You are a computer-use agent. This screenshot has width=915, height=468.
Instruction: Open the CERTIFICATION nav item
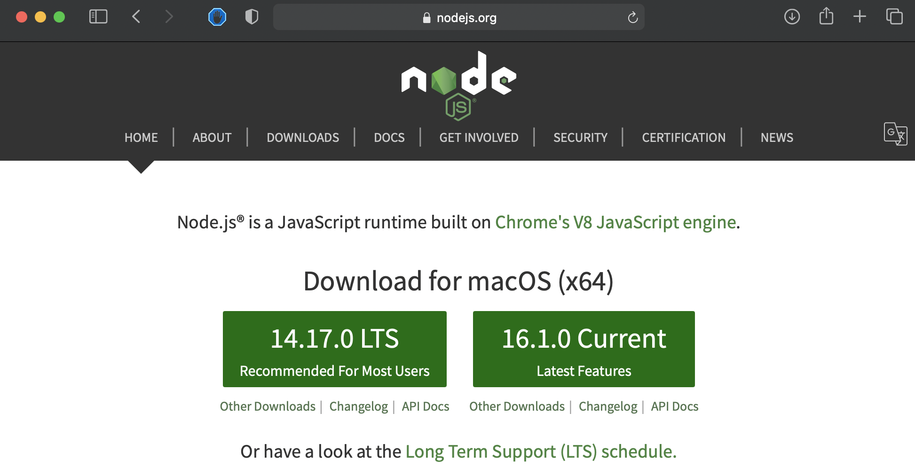click(x=684, y=137)
